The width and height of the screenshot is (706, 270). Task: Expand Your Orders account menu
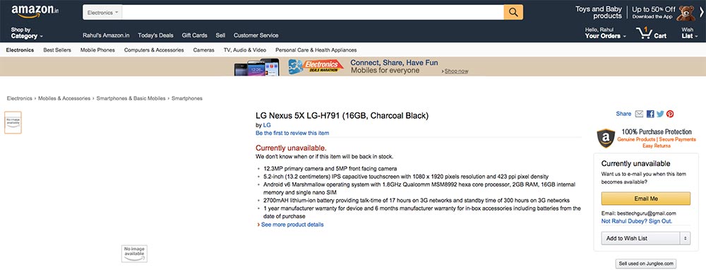point(606,33)
